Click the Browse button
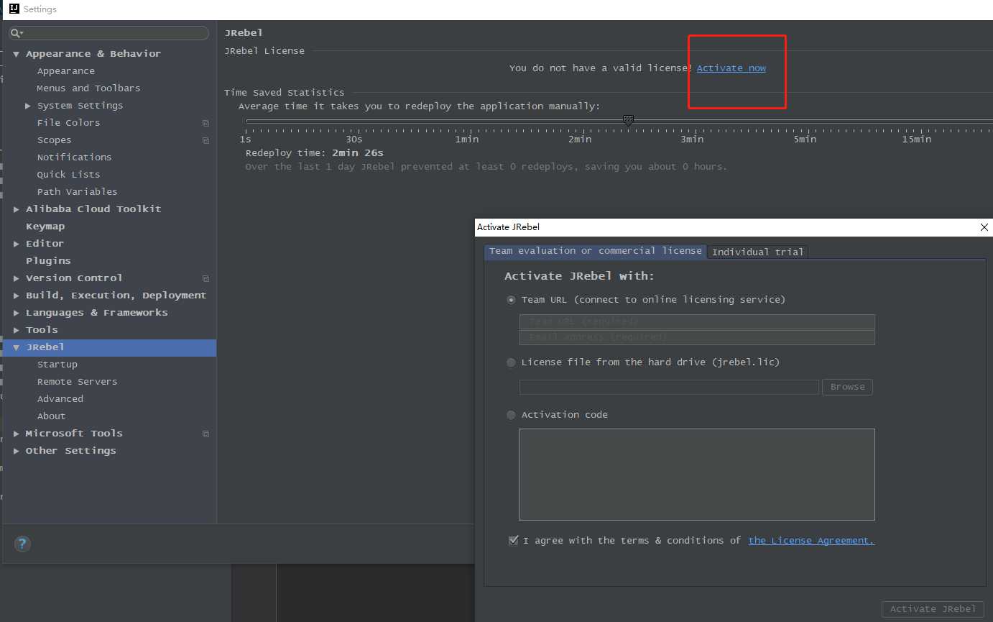 [x=847, y=387]
